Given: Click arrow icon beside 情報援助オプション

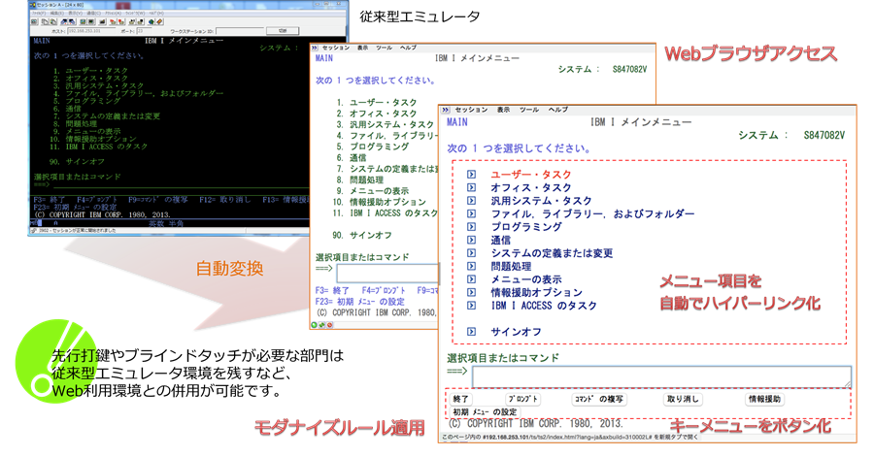Looking at the screenshot, I should click(x=471, y=292).
